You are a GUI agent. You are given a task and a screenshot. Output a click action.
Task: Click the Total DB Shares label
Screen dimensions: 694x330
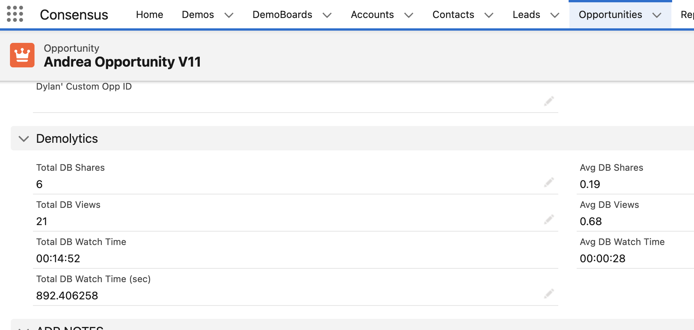point(71,168)
